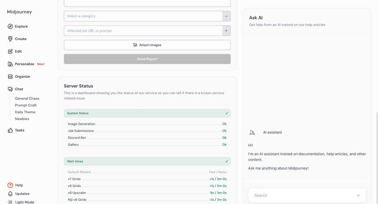The image size is (379, 204).
Task: Click the Midjourney logo text
Action: [19, 12]
